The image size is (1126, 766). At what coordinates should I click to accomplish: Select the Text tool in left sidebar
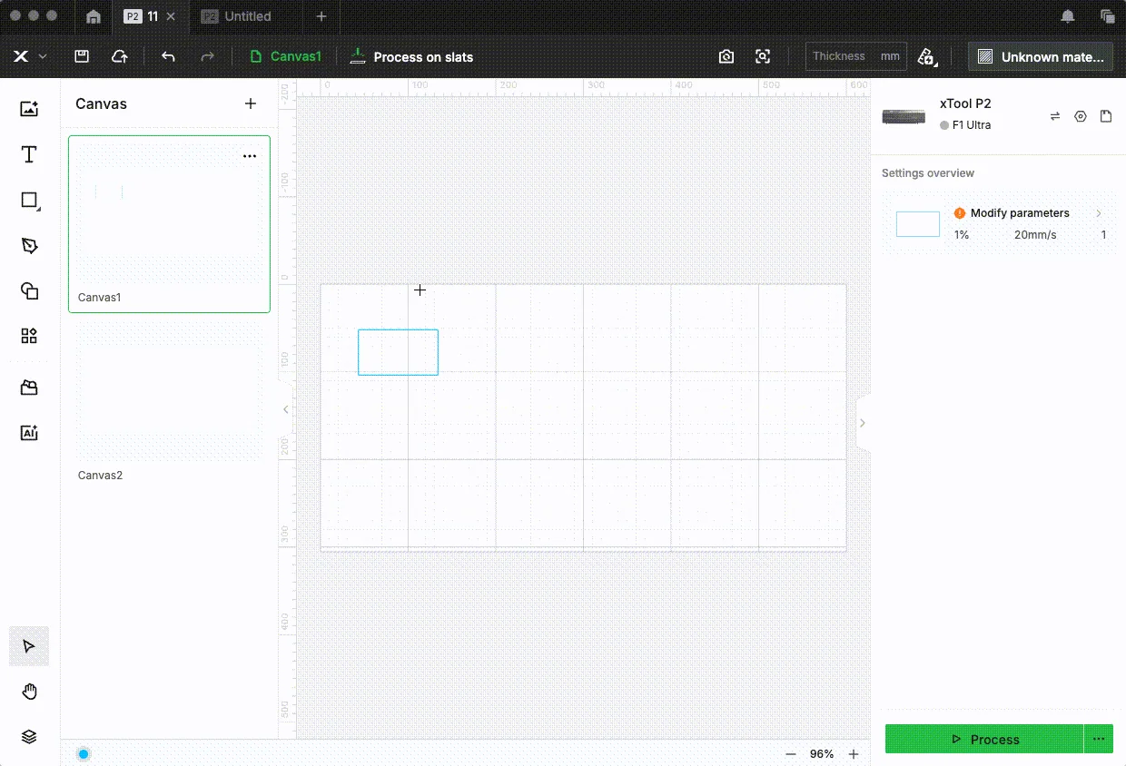[29, 154]
